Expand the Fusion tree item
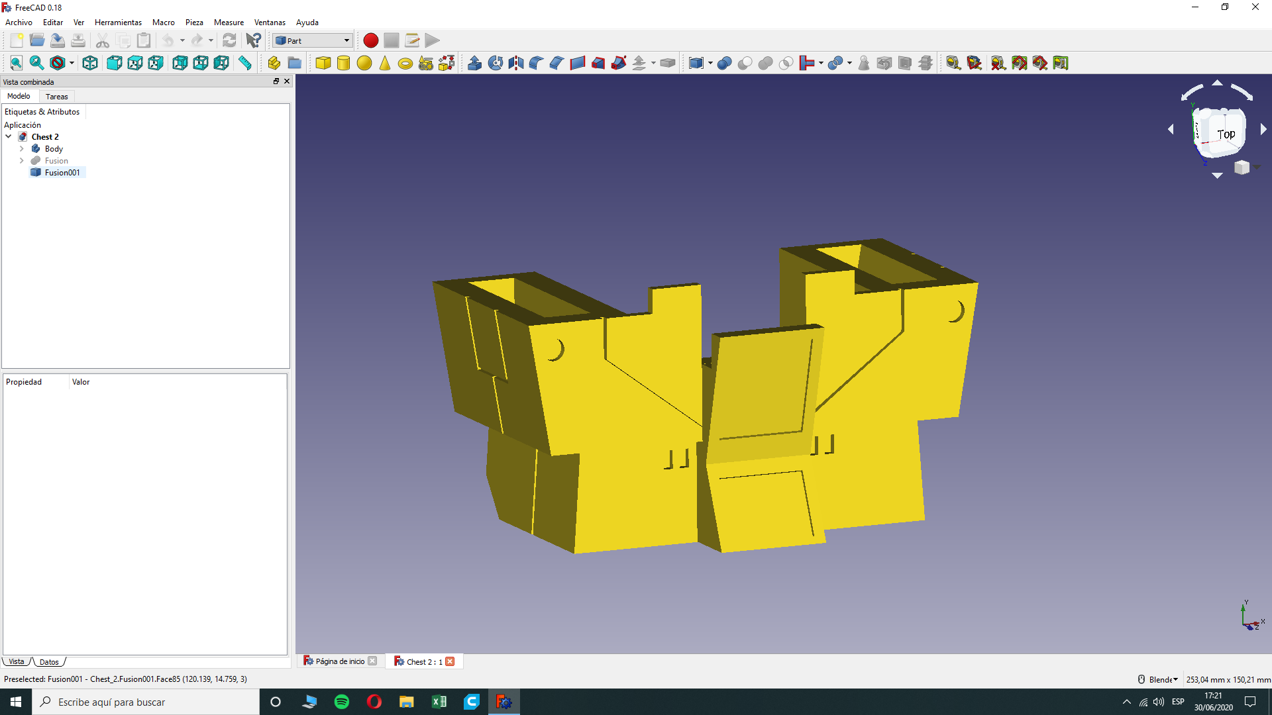This screenshot has width=1272, height=715. [x=21, y=161]
